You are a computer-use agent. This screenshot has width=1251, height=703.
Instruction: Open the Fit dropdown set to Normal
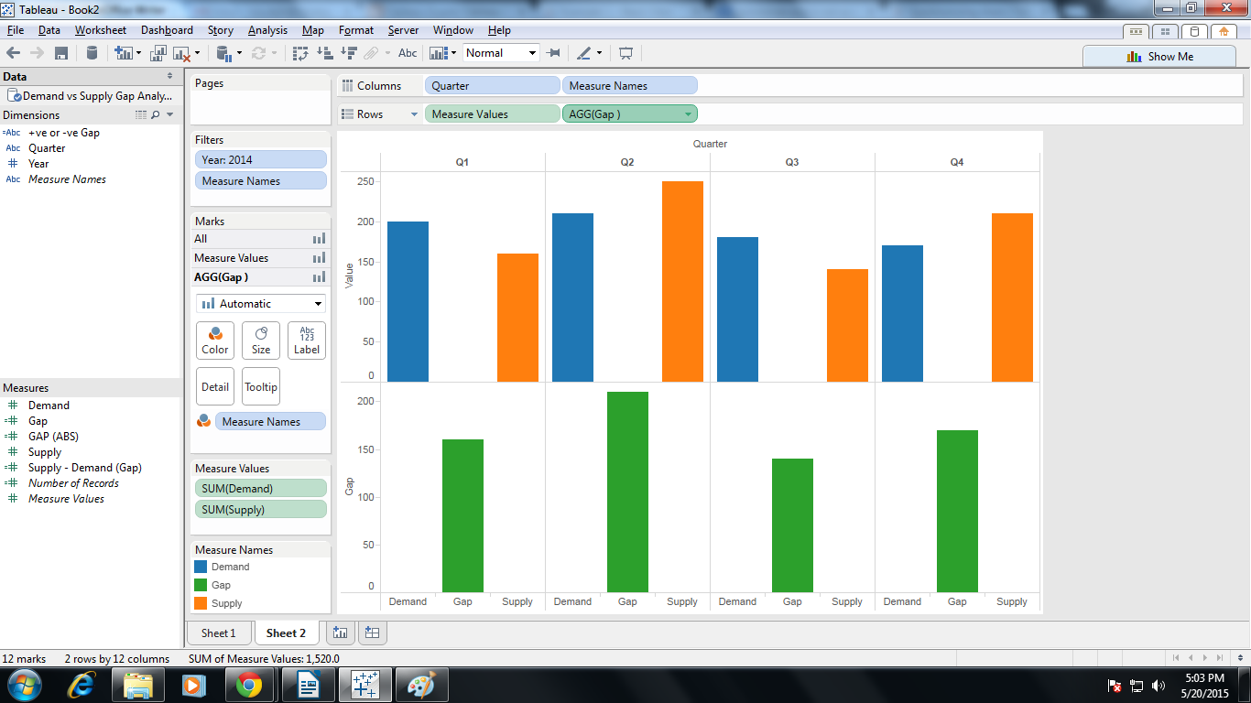(x=500, y=52)
